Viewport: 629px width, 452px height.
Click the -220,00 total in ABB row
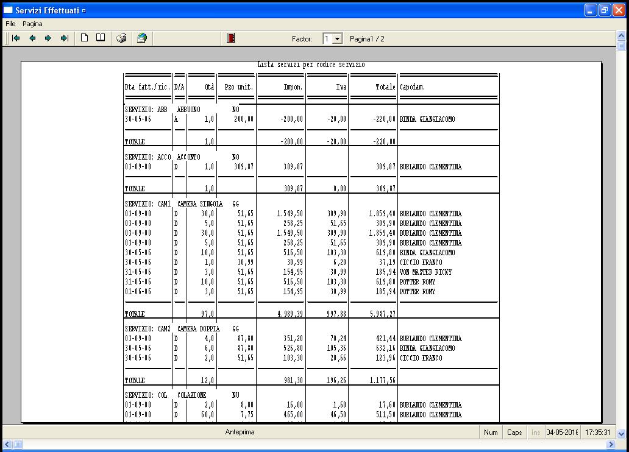click(x=385, y=119)
